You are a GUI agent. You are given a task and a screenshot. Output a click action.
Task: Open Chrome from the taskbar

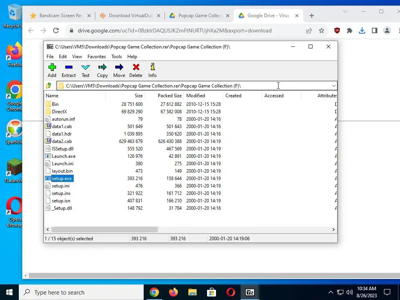point(154,292)
